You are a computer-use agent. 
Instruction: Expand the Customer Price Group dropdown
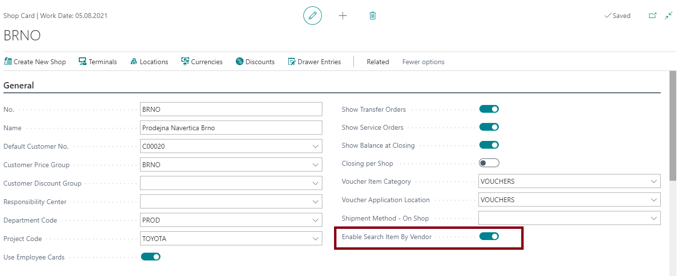pos(316,165)
